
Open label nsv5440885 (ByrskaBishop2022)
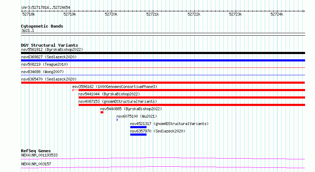pos(131,109)
